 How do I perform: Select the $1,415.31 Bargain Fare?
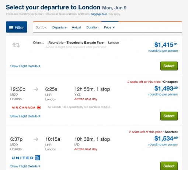[169, 66]
